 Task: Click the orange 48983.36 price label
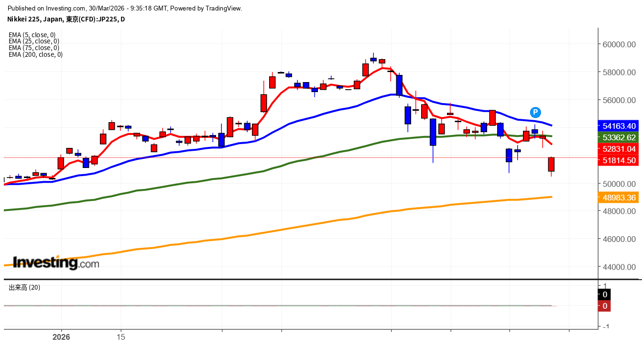[619, 197]
